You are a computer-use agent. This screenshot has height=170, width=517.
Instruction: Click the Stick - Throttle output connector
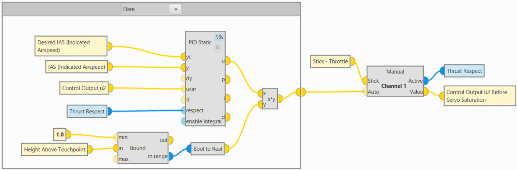(x=353, y=61)
